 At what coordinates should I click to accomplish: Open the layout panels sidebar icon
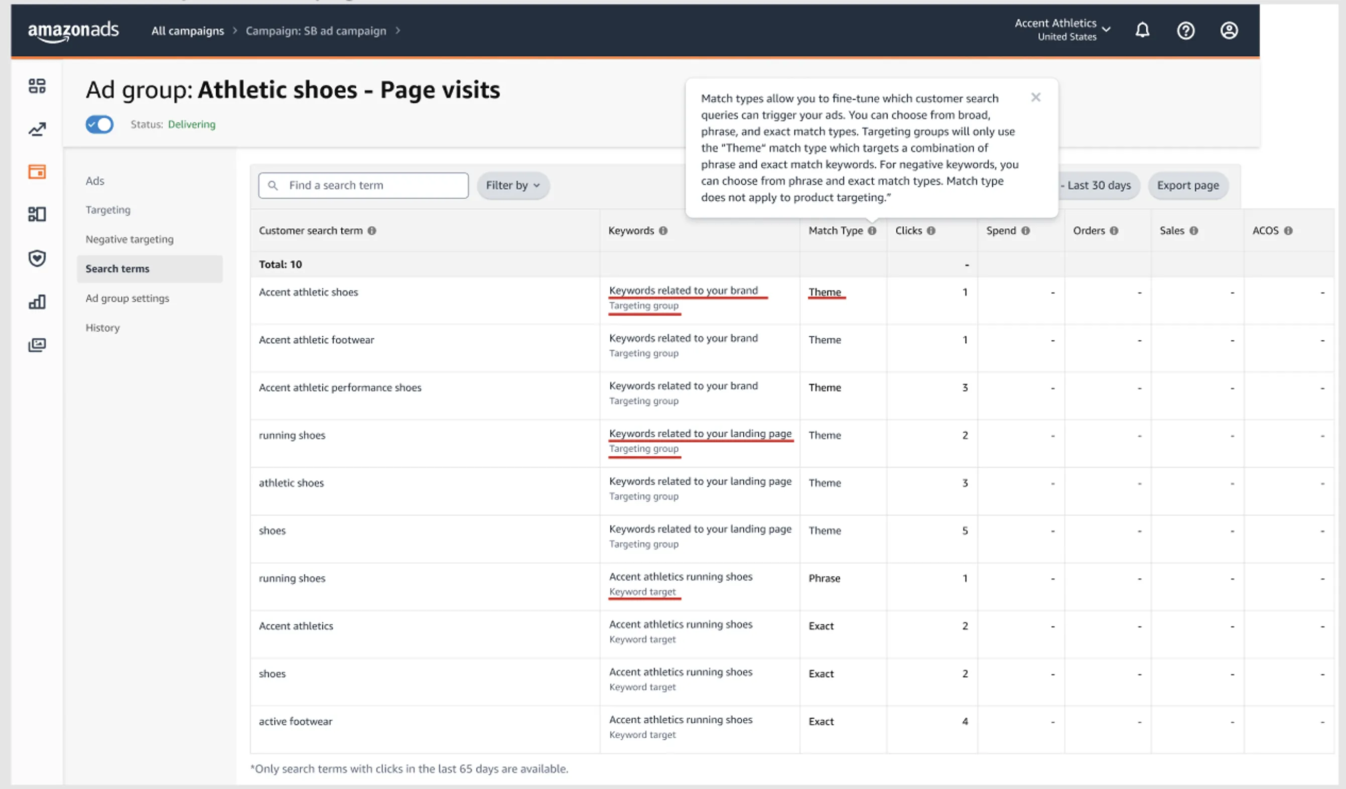37,214
